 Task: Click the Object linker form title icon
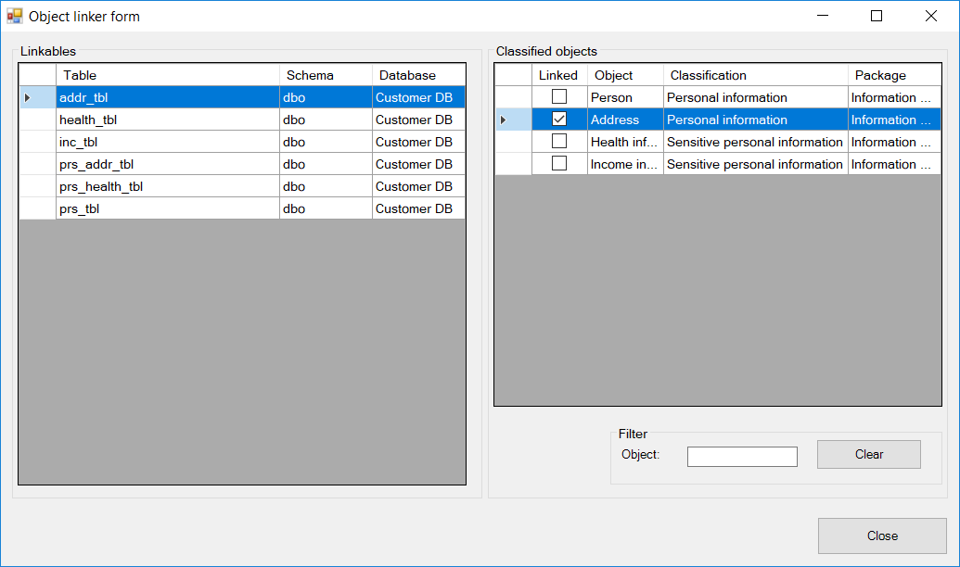[15, 16]
